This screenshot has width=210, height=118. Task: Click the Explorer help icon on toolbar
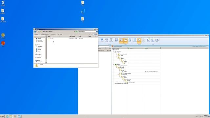(96, 34)
